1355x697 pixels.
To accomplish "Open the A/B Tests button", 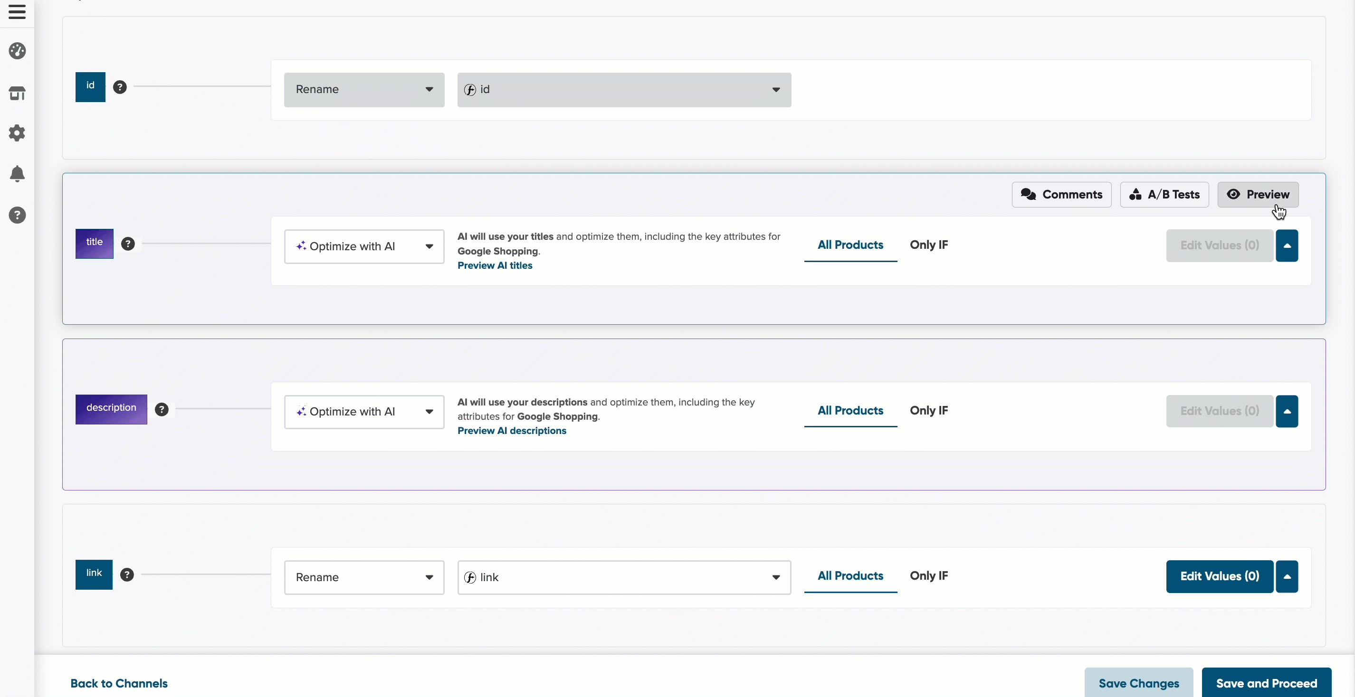I will (1164, 195).
